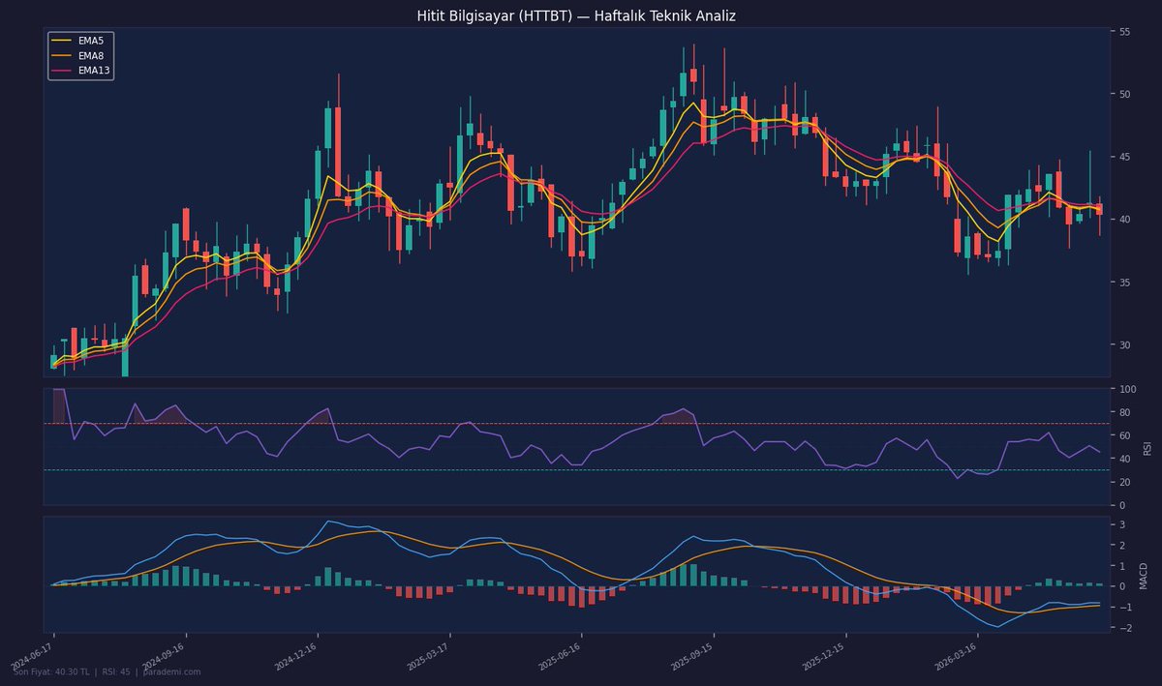
Task: Click the 50 label on price axis
Action: point(1125,95)
